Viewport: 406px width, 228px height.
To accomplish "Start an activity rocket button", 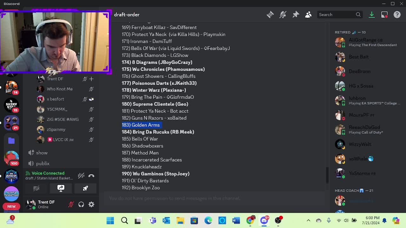I will 85,188.
